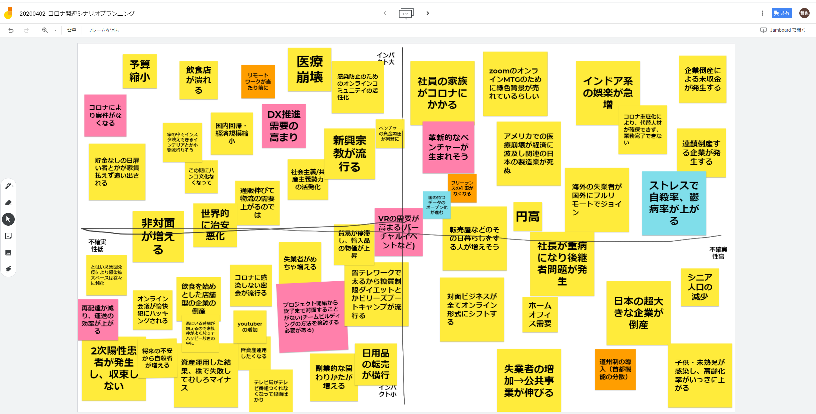The height and width of the screenshot is (414, 816).
Task: Add a sticky note with note tool
Action: coord(8,236)
